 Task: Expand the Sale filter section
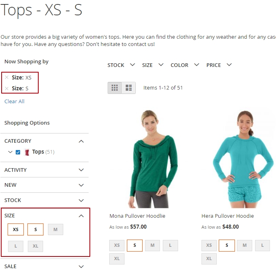coord(45,266)
